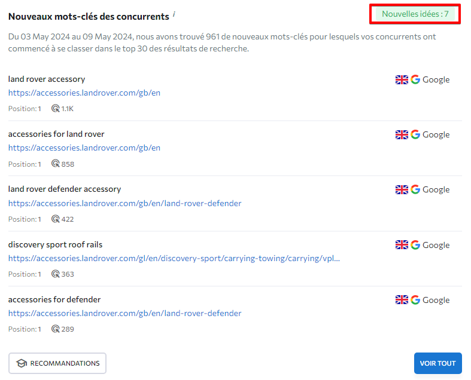The height and width of the screenshot is (380, 471).
Task: Select the keyword 'land rover defender accessory'
Action: click(x=65, y=189)
